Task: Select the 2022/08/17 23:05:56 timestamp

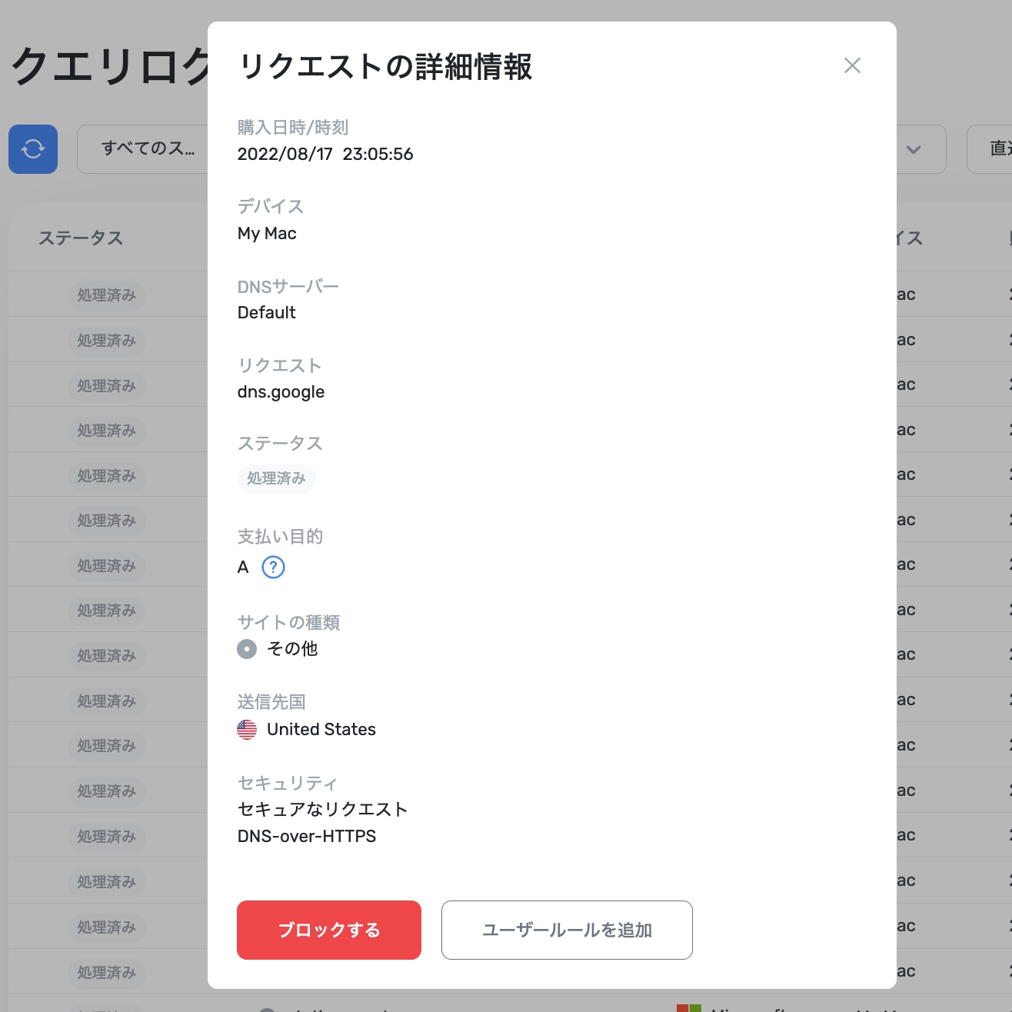Action: (325, 155)
